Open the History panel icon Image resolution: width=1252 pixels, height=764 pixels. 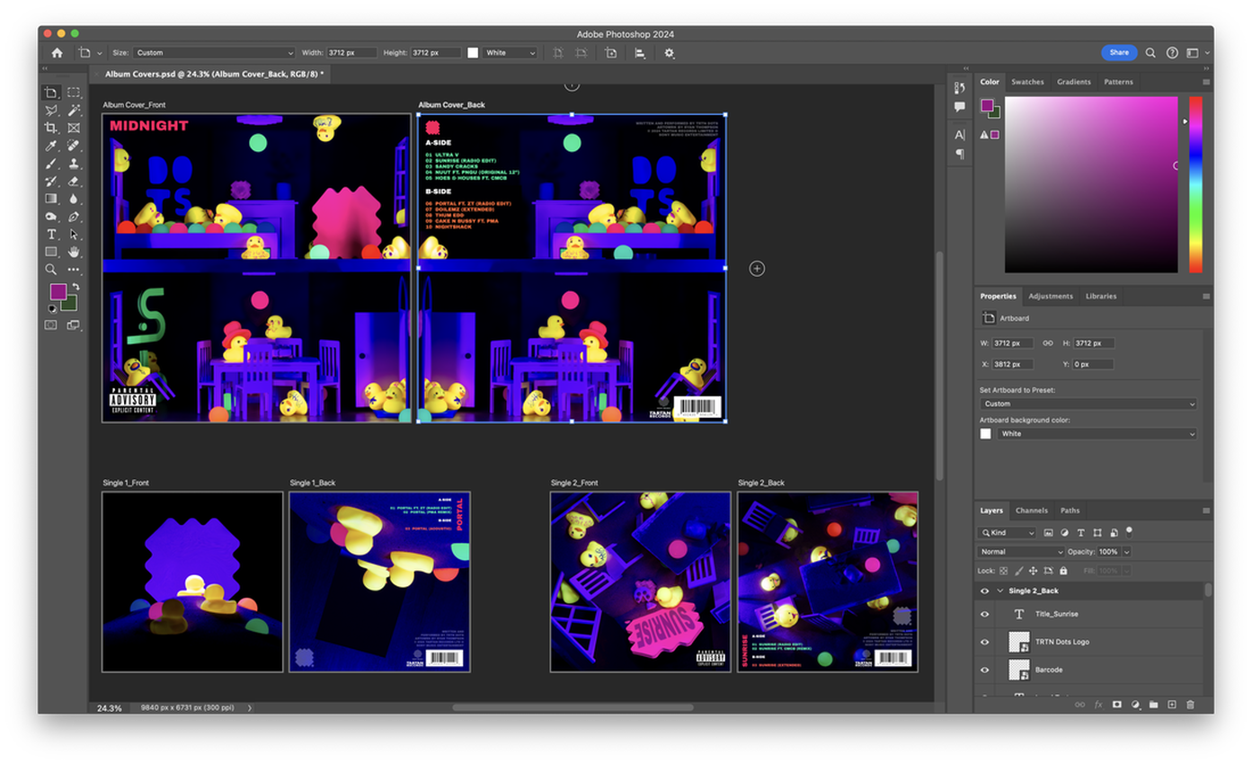[x=960, y=88]
